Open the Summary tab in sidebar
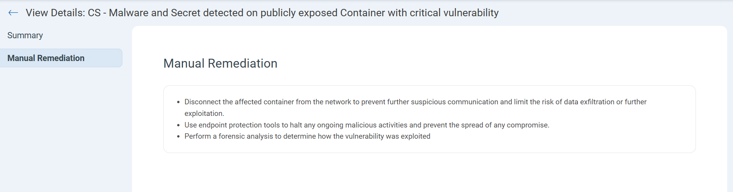Viewport: 733px width, 192px height. pos(25,36)
